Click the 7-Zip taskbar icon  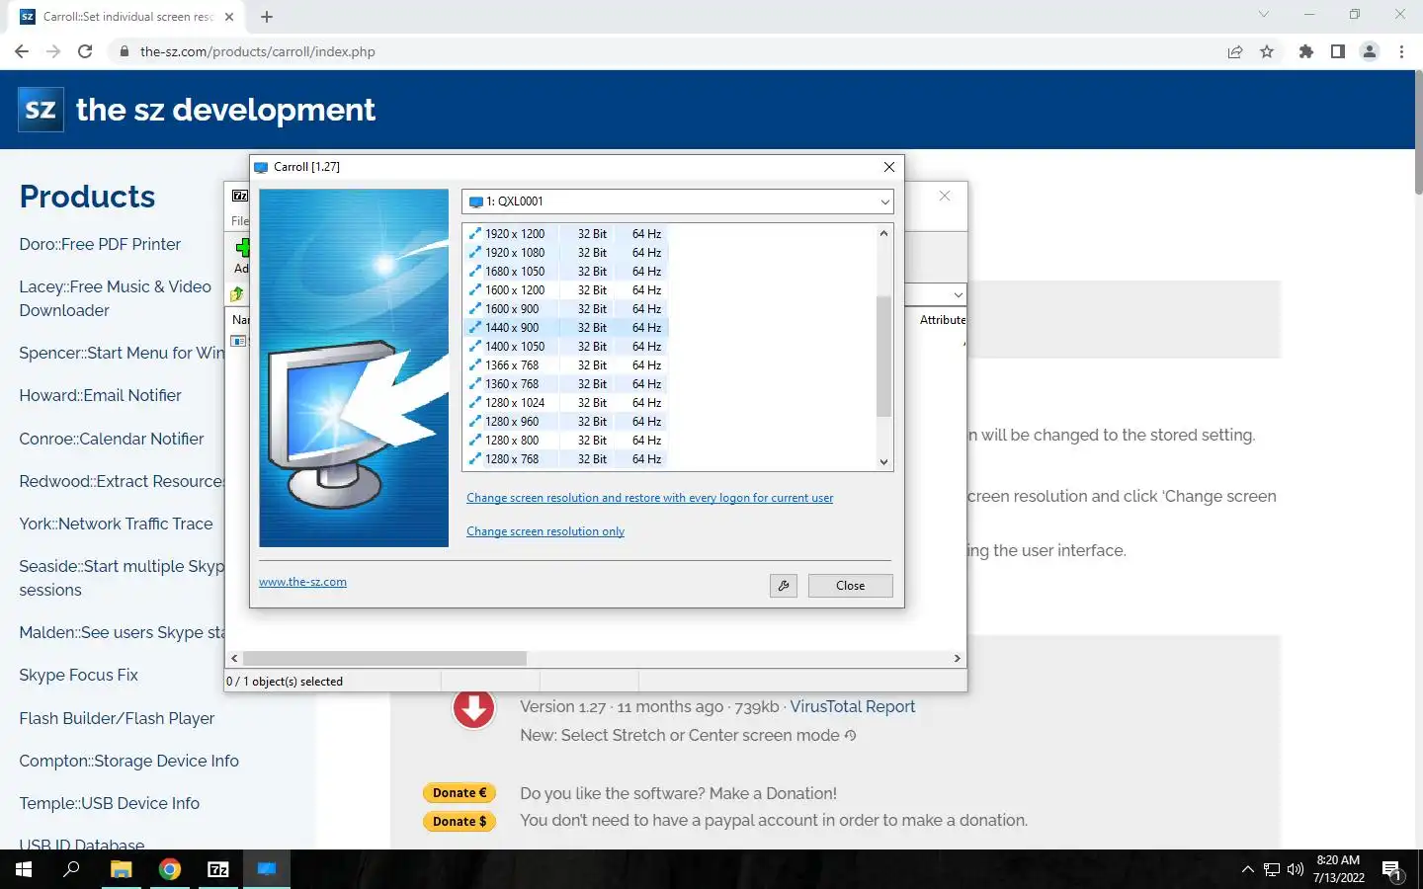pos(218,869)
